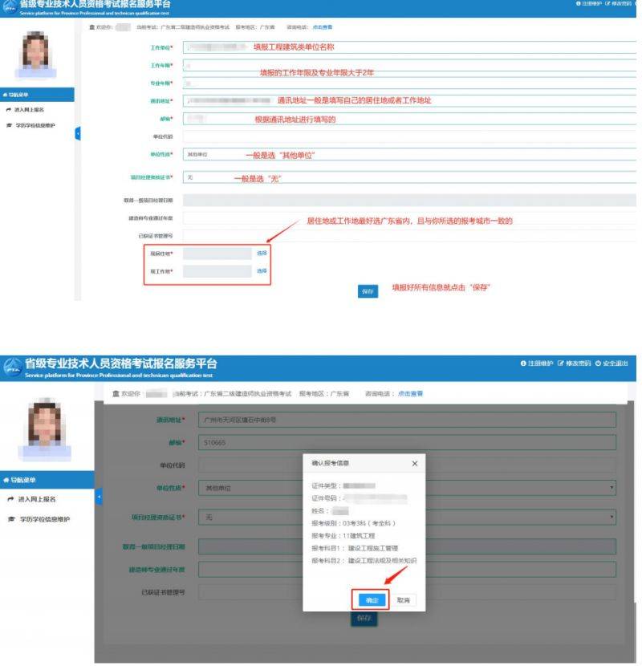Click the text 报考级别：03考3科（考全科）

(354, 523)
